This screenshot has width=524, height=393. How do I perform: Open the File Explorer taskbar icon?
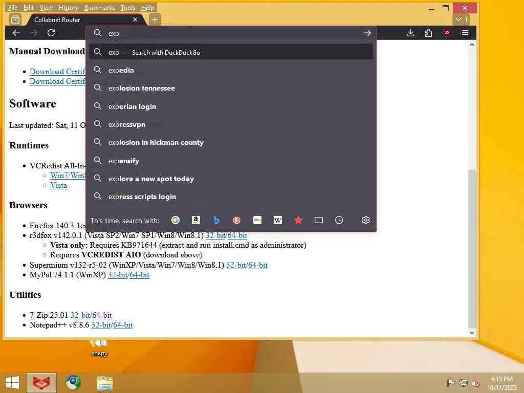click(104, 383)
